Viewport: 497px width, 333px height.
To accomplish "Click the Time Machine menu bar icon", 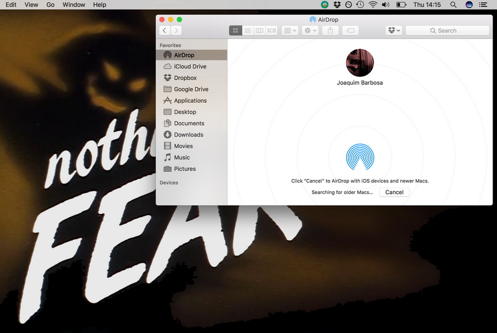I will pos(360,5).
